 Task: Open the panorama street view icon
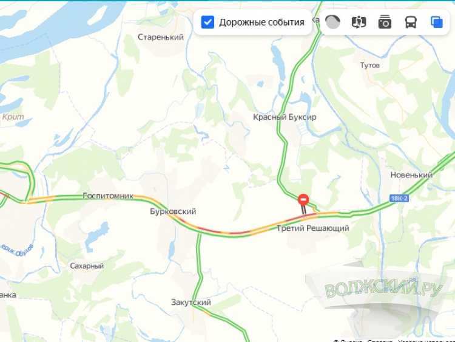click(359, 22)
